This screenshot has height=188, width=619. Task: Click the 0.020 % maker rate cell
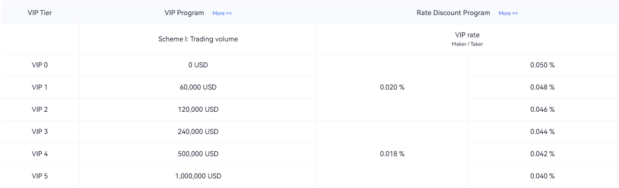tap(392, 87)
